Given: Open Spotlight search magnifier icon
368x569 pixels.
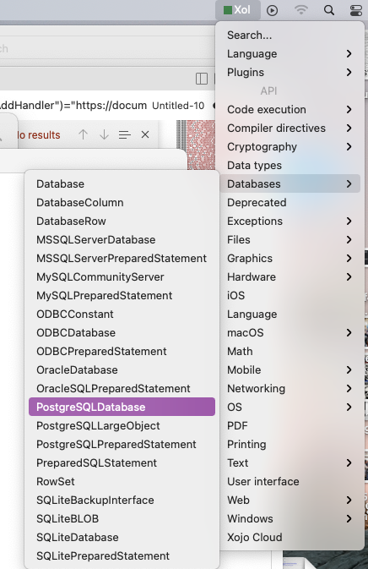Looking at the screenshot, I should coord(329,10).
